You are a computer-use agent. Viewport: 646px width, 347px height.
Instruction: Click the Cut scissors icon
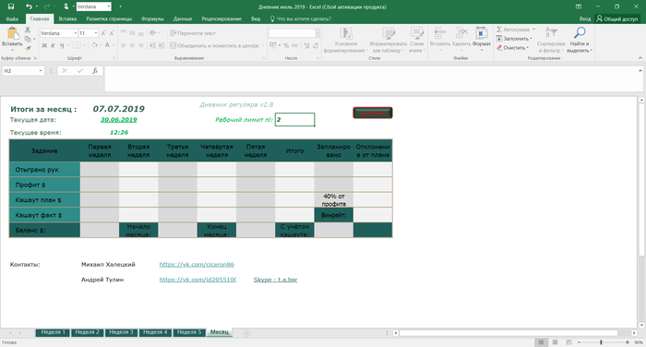[x=28, y=30]
